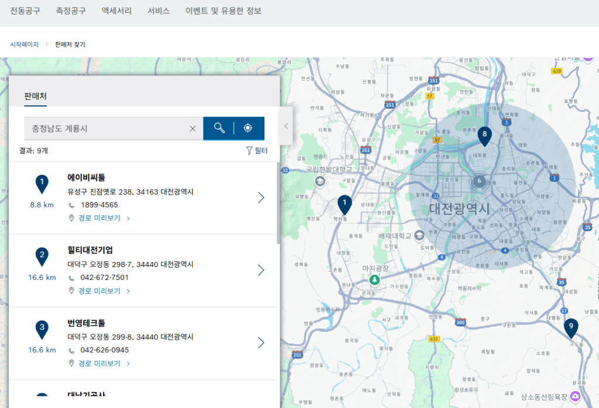Click address 유성구 진잠옛로 238
599x408 pixels.
click(130, 192)
